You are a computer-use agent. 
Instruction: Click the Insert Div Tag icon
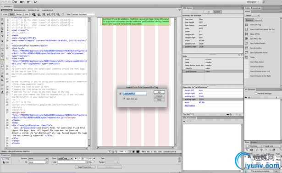coord(246,25)
